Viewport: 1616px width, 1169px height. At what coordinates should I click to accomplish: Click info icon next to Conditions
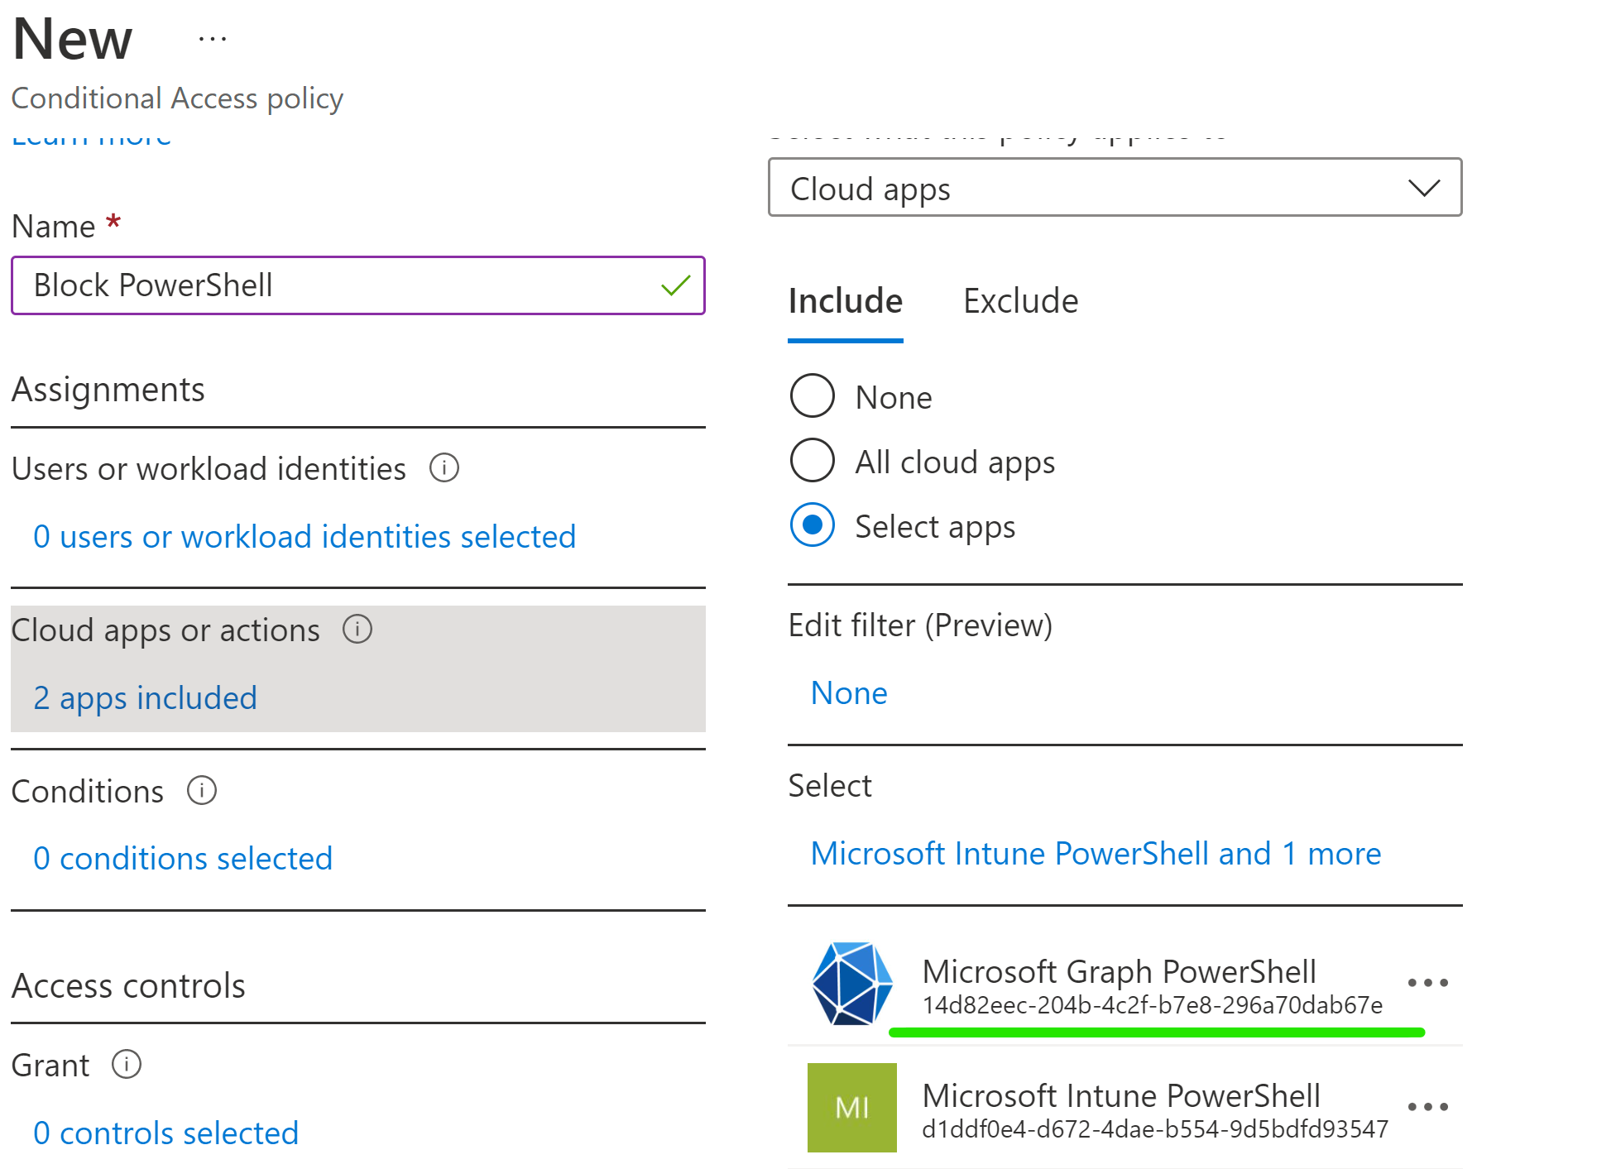(x=202, y=791)
